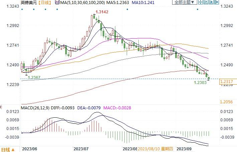Click the MA(5,10,30,60,100,200) indicator label
Screen dimensions: 237x152
coord(82,2)
